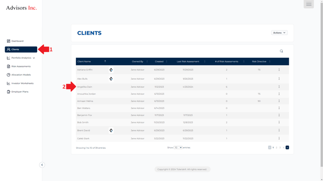The height and width of the screenshot is (181, 323).
Task: Click 'Showing 1 to 10 of 39 entries'
Action: 91,148
